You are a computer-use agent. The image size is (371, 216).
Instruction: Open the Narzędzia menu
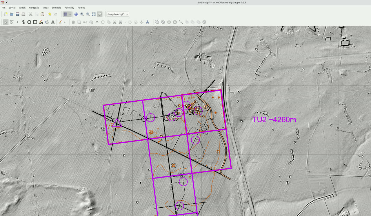(34, 8)
